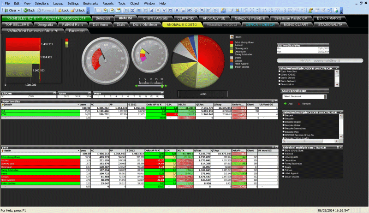The width and height of the screenshot is (369, 213).
Task: Tick the Antiacid checkbox in selection list
Action: [284, 154]
